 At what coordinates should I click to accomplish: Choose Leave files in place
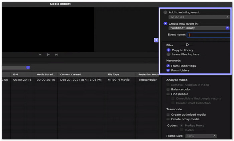coord(168,54)
